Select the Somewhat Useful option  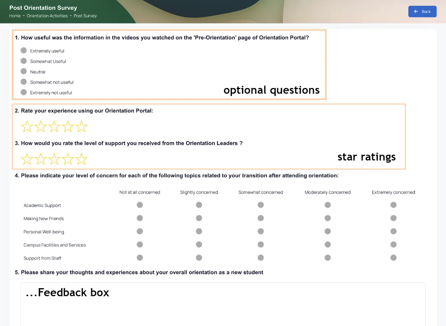[x=24, y=61]
